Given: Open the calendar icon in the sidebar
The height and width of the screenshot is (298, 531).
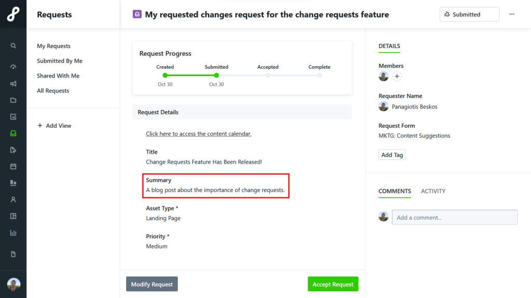Looking at the screenshot, I should (13, 166).
